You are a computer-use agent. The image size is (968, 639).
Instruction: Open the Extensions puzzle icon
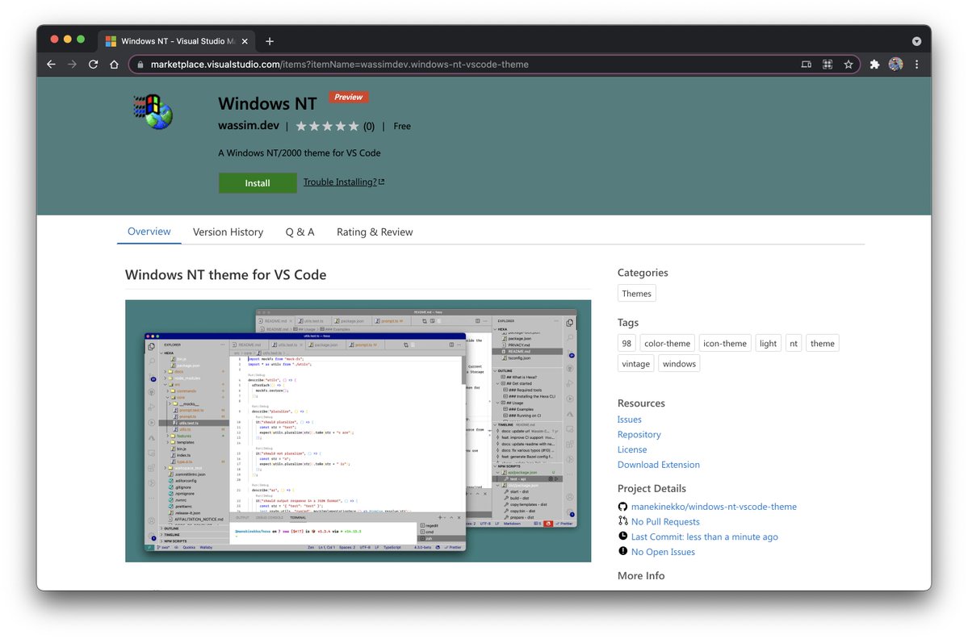[875, 65]
